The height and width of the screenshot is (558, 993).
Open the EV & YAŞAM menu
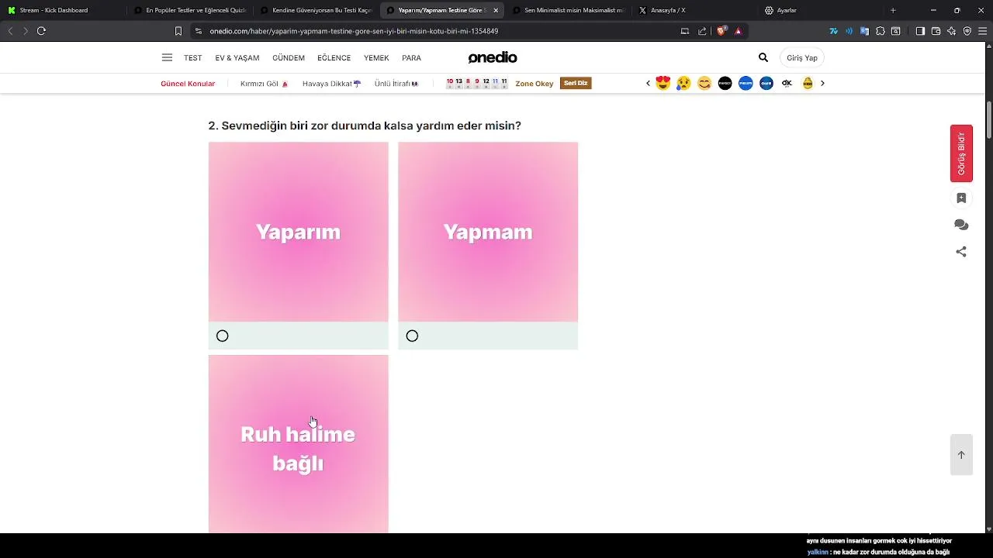click(237, 58)
